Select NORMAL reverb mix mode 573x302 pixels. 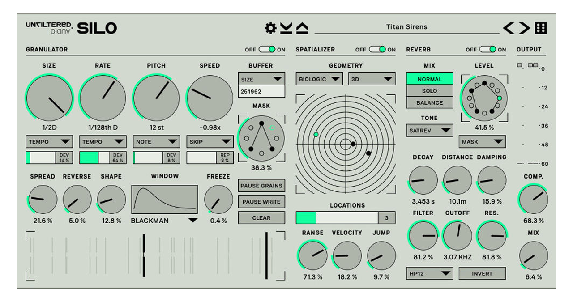click(429, 79)
